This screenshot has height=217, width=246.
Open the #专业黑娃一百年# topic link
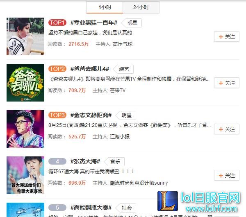coord(94,23)
